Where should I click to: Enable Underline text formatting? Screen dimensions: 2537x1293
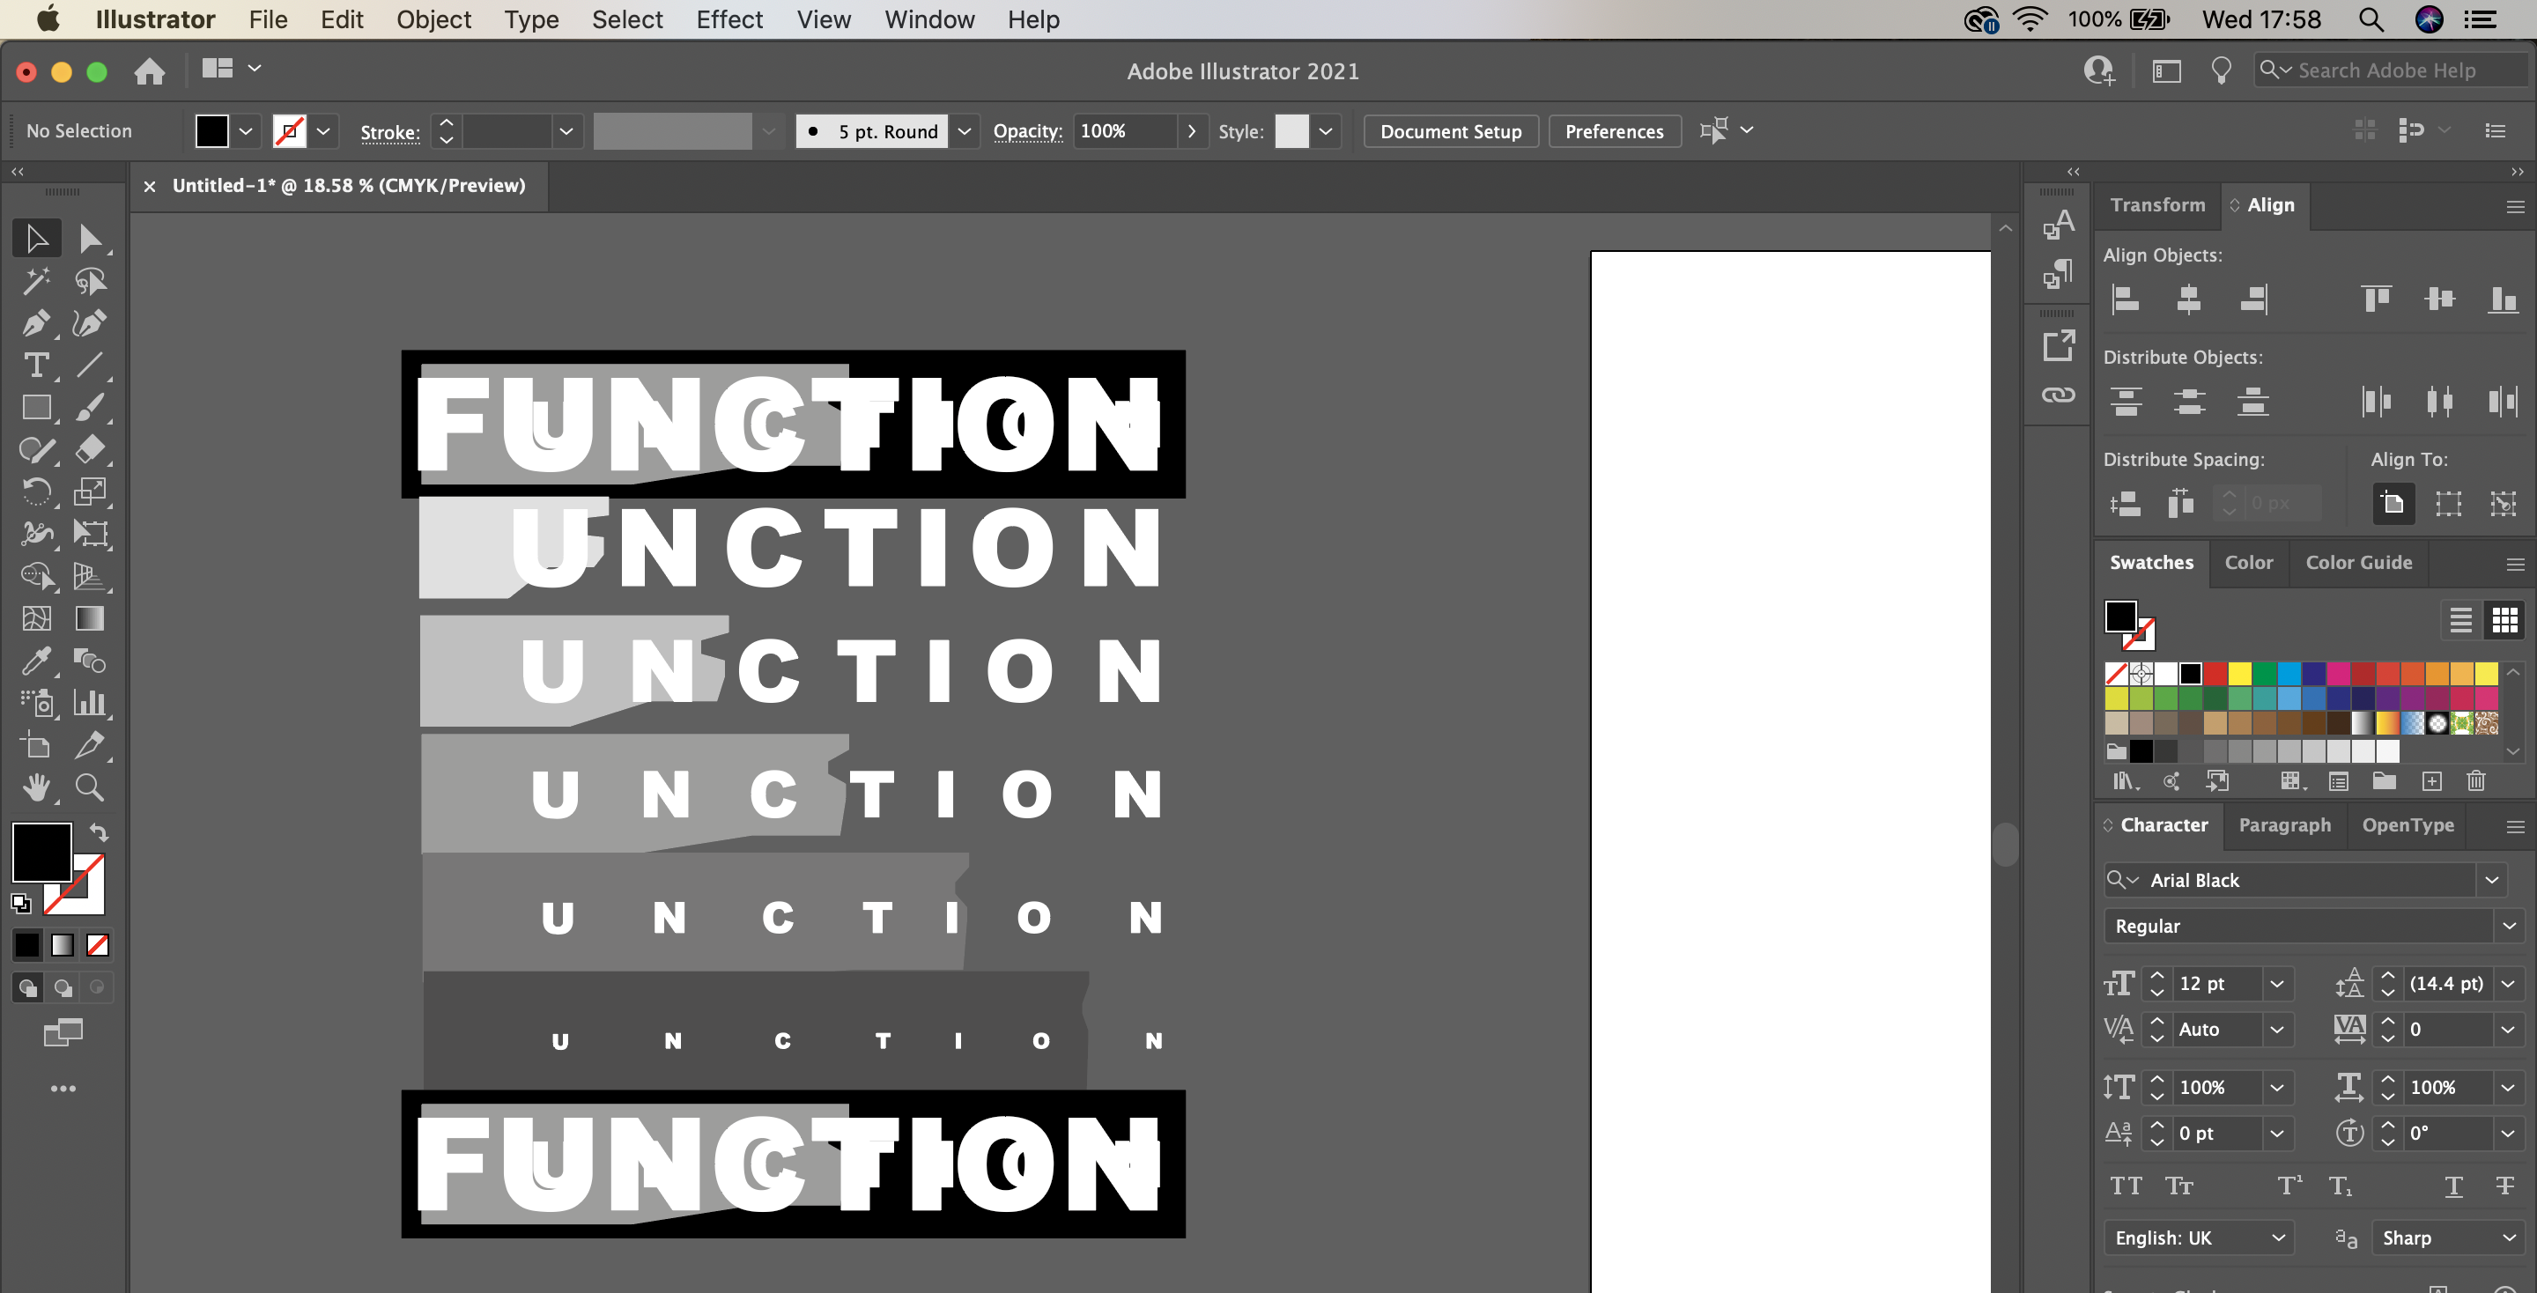(2452, 1186)
